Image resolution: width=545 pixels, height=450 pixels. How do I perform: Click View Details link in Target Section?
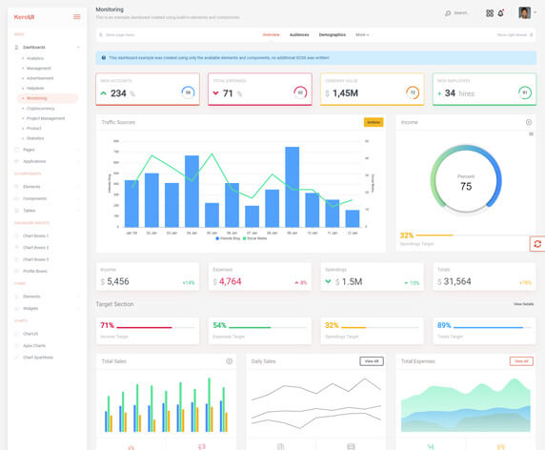pos(523,304)
